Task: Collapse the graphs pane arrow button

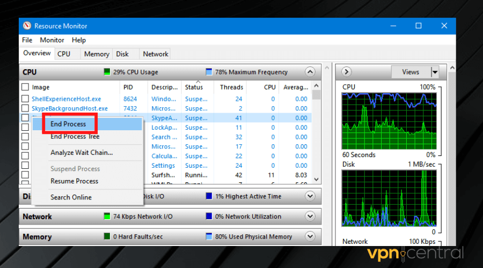Action: click(346, 72)
